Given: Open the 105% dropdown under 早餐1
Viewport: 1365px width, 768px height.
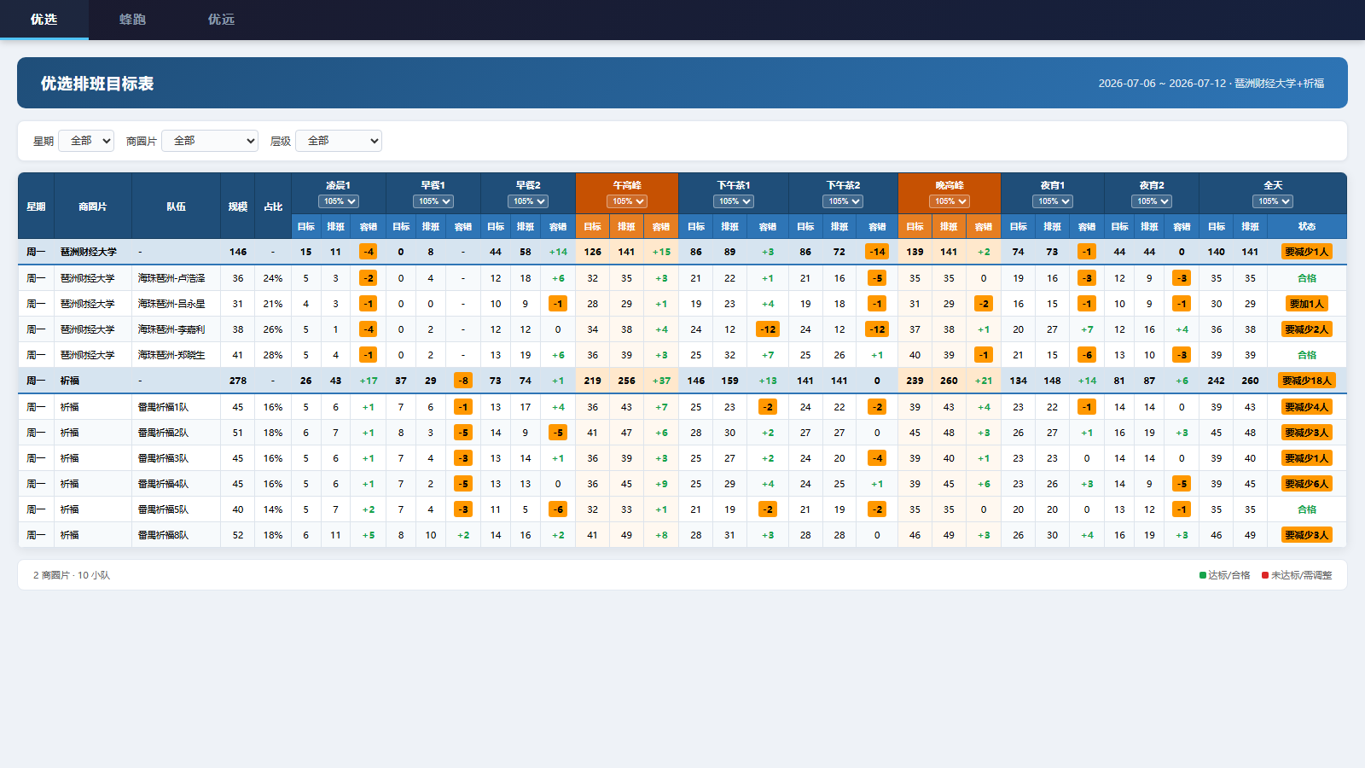Looking at the screenshot, I should 433,201.
